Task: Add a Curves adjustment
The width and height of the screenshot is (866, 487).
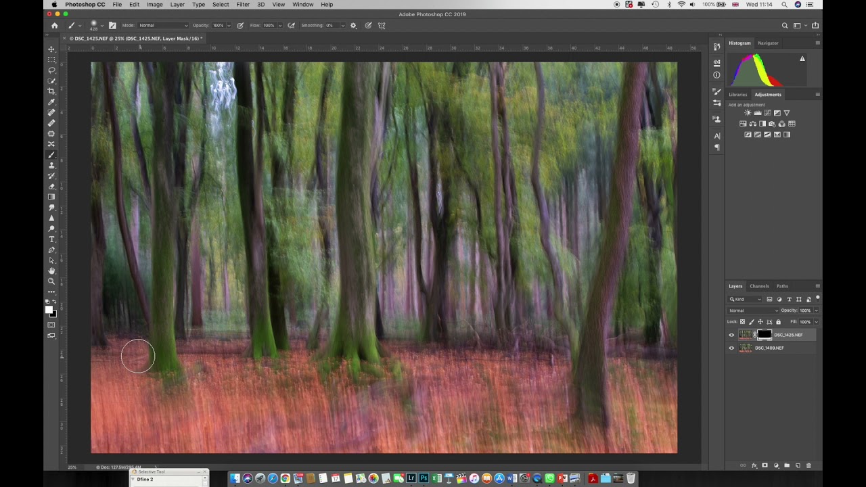Action: click(767, 113)
